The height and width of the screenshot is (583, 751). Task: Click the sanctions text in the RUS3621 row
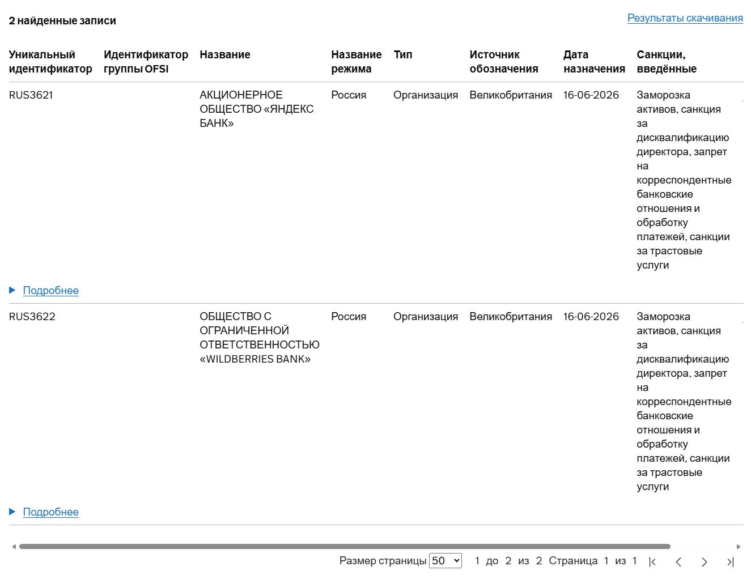pyautogui.click(x=684, y=180)
